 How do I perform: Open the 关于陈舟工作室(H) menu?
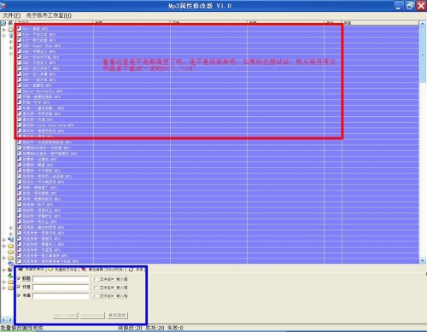(49, 15)
